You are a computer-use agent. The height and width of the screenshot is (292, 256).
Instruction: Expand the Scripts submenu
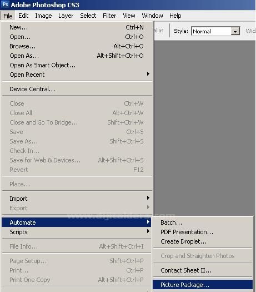(x=77, y=232)
